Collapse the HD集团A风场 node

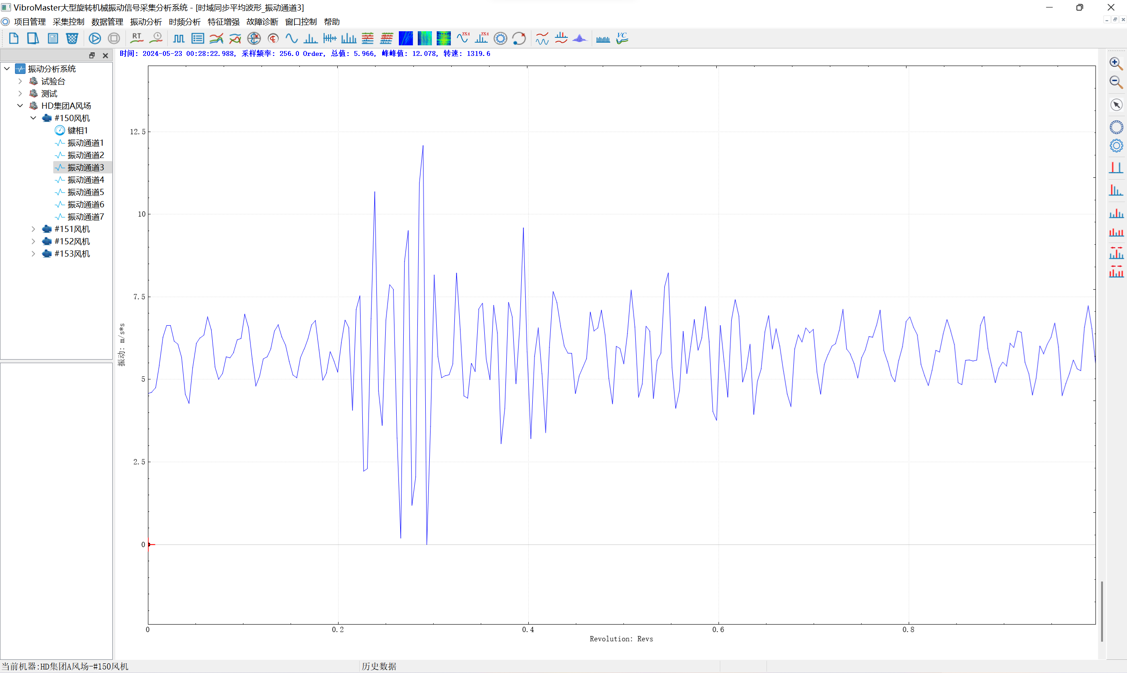pyautogui.click(x=20, y=106)
